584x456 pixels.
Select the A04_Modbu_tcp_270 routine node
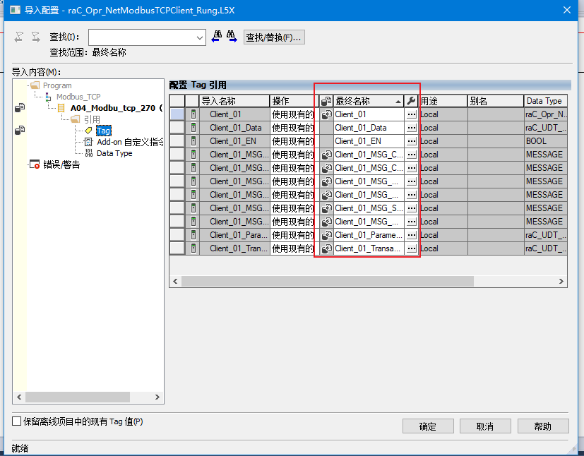[x=114, y=108]
